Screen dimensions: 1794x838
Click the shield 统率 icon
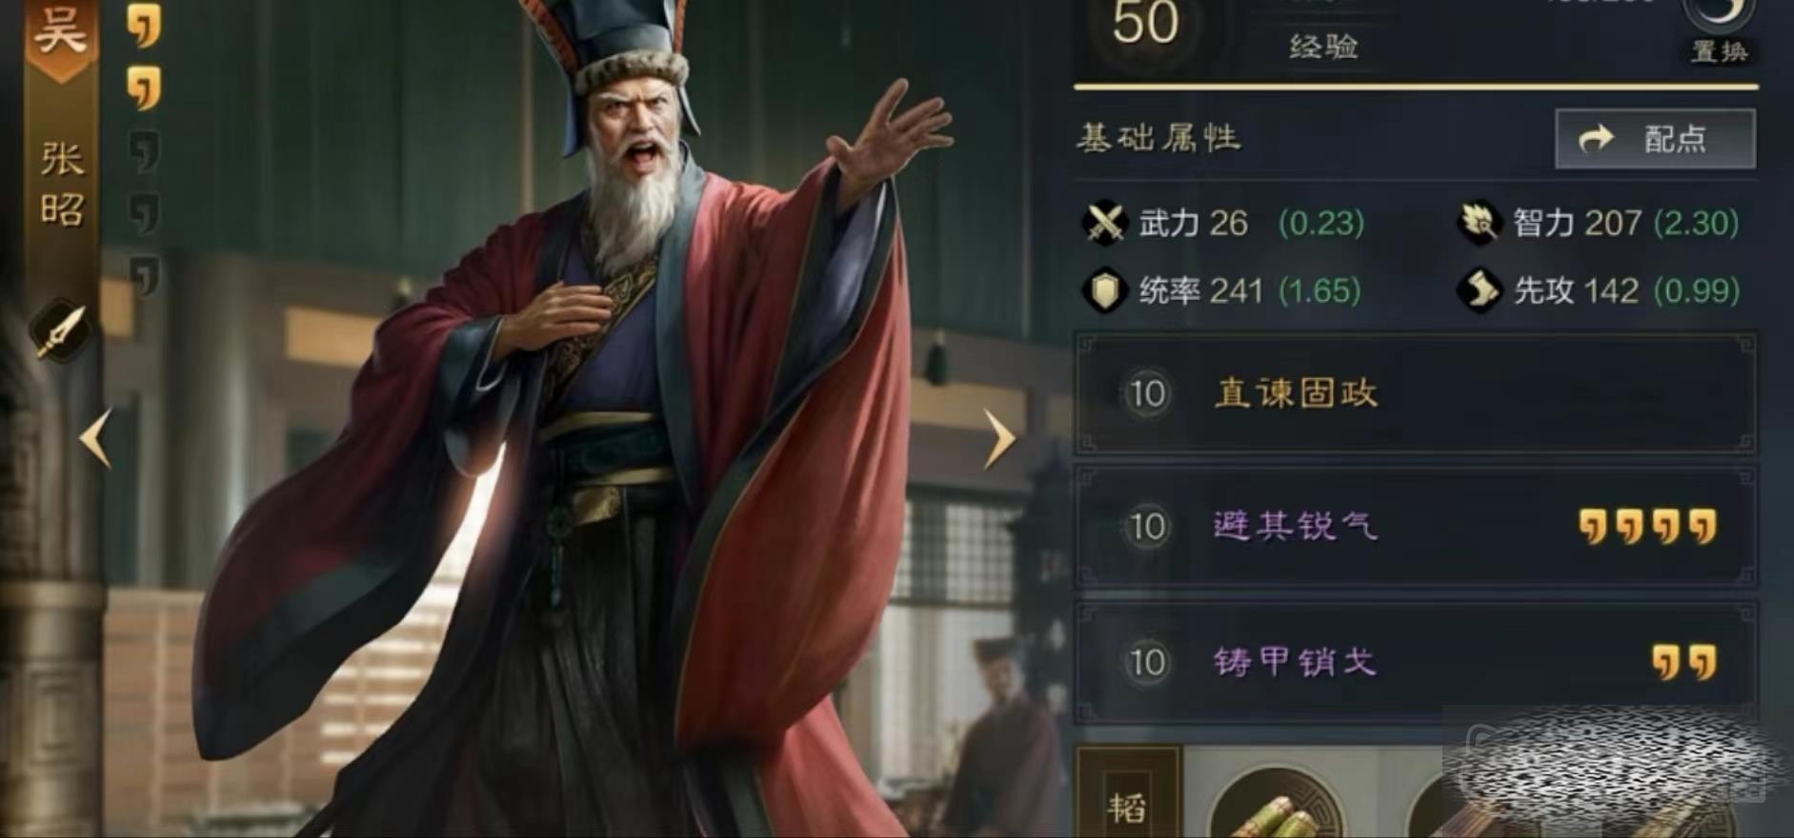point(1104,290)
